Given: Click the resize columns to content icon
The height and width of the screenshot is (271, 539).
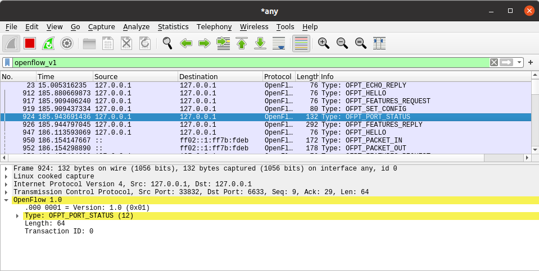Looking at the screenshot, I should (379, 43).
